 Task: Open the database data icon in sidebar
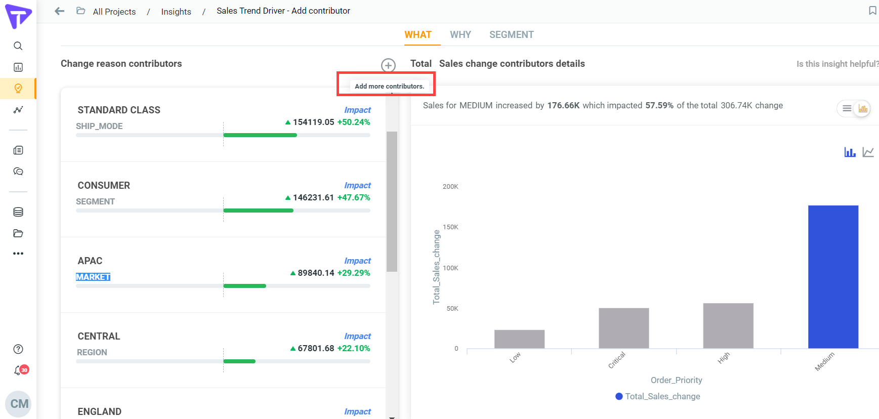[18, 212]
